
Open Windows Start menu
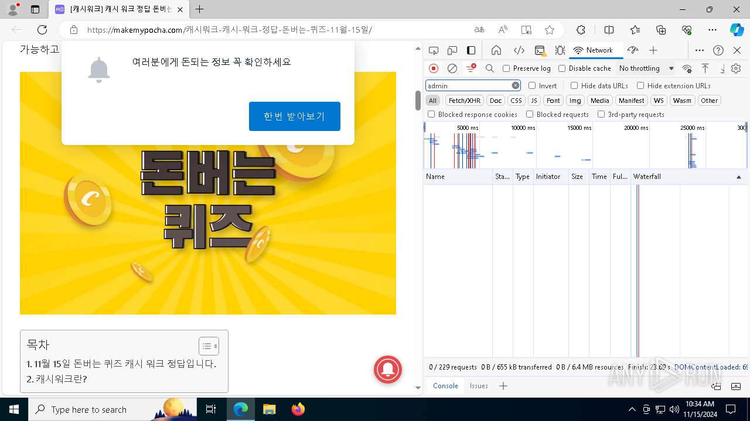[x=13, y=409]
